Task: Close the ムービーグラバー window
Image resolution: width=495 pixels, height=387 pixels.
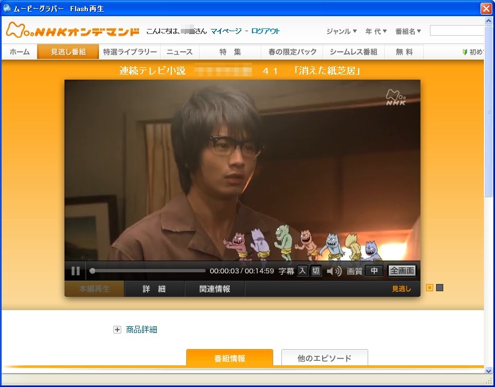Action: pyautogui.click(x=487, y=8)
